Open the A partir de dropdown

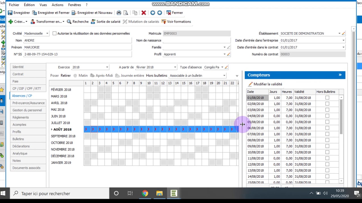pos(175,67)
